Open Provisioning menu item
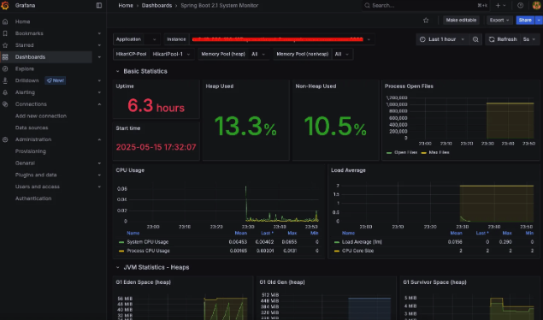This screenshot has width=543, height=320. (31, 151)
